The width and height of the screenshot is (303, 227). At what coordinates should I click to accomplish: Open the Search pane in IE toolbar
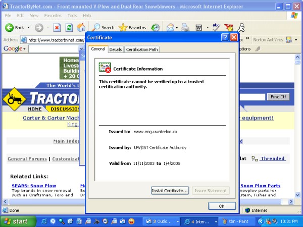click(x=103, y=28)
